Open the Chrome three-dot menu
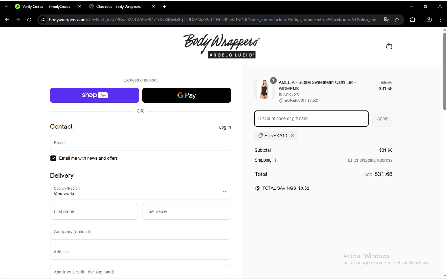 440,20
